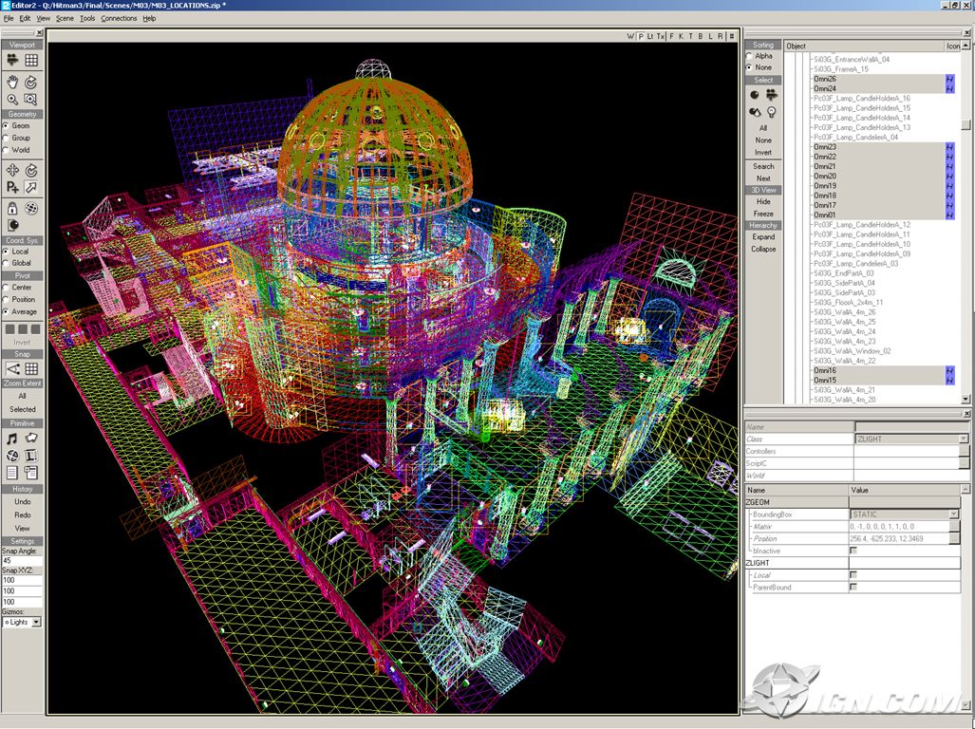Click the P+ tool icon
The width and height of the screenshot is (975, 729).
point(12,186)
